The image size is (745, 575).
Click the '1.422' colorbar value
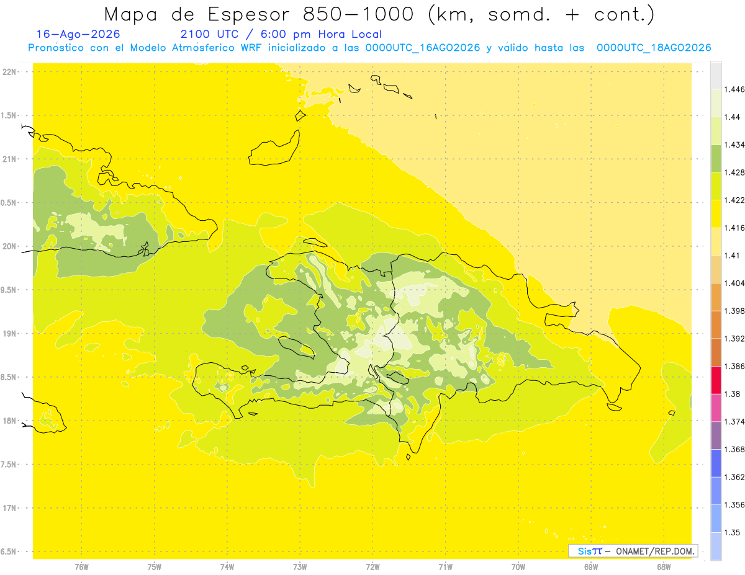coord(734,200)
